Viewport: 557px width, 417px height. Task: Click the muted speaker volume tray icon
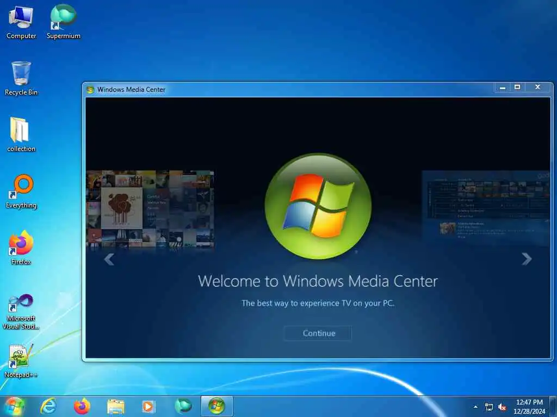point(502,407)
